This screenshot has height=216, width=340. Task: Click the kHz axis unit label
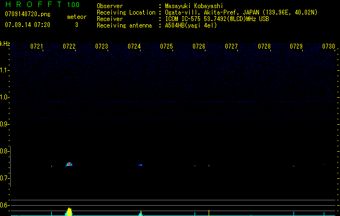pyautogui.click(x=5, y=44)
